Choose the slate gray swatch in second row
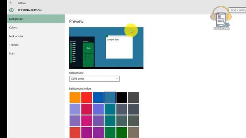 [122, 109]
